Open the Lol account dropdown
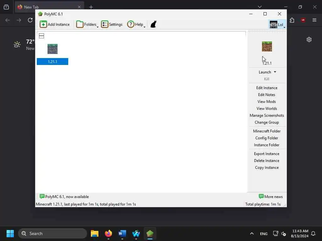The width and height of the screenshot is (322, 241). click(277, 24)
